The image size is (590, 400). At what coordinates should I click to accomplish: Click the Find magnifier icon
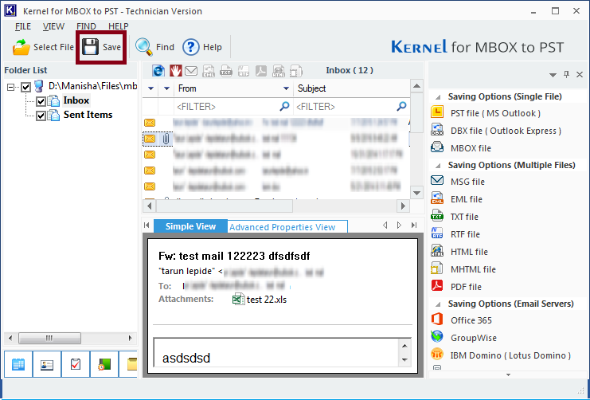[144, 47]
